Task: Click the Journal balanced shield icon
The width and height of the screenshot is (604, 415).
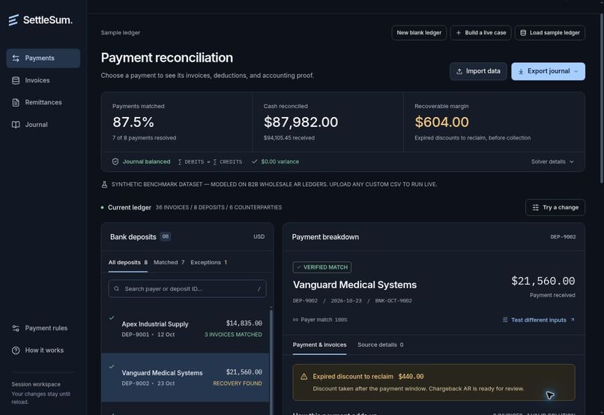Action: point(115,161)
